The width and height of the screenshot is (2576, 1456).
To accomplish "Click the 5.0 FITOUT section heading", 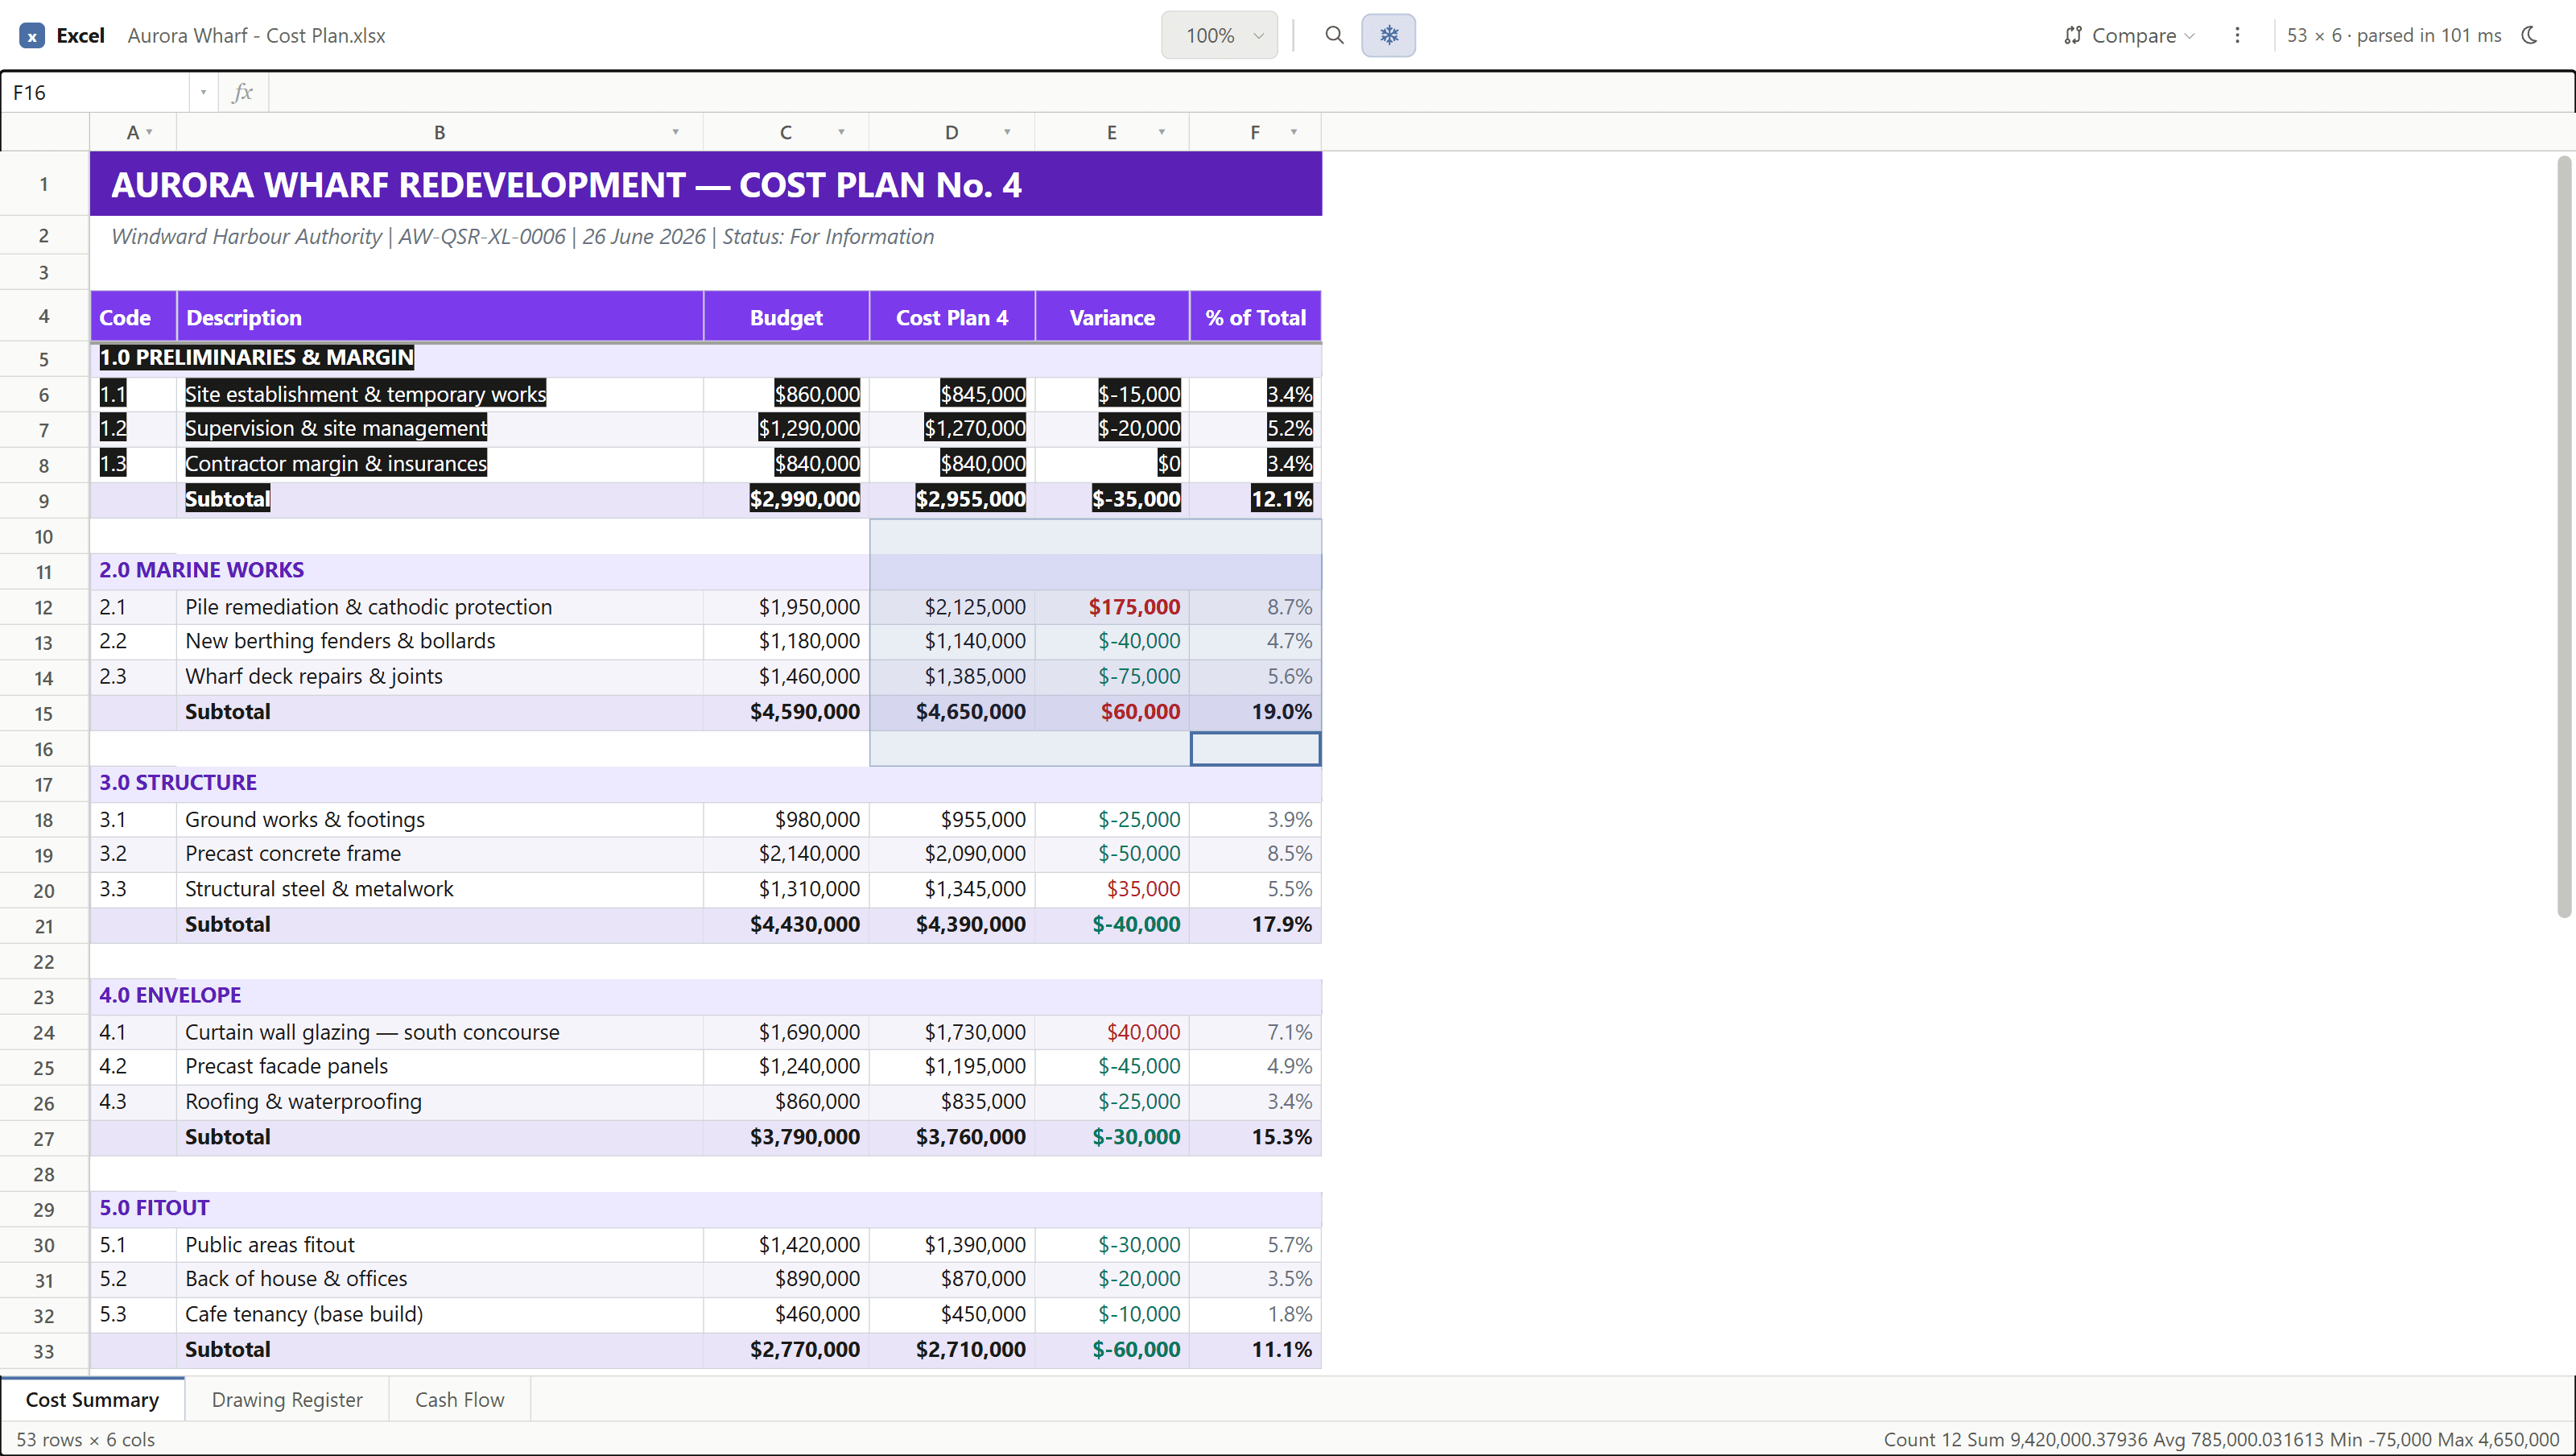I will click(154, 1208).
